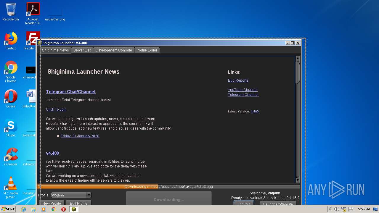Open the Recycle Bin desktop icon
This screenshot has height=213, width=379.
[x=11, y=12]
